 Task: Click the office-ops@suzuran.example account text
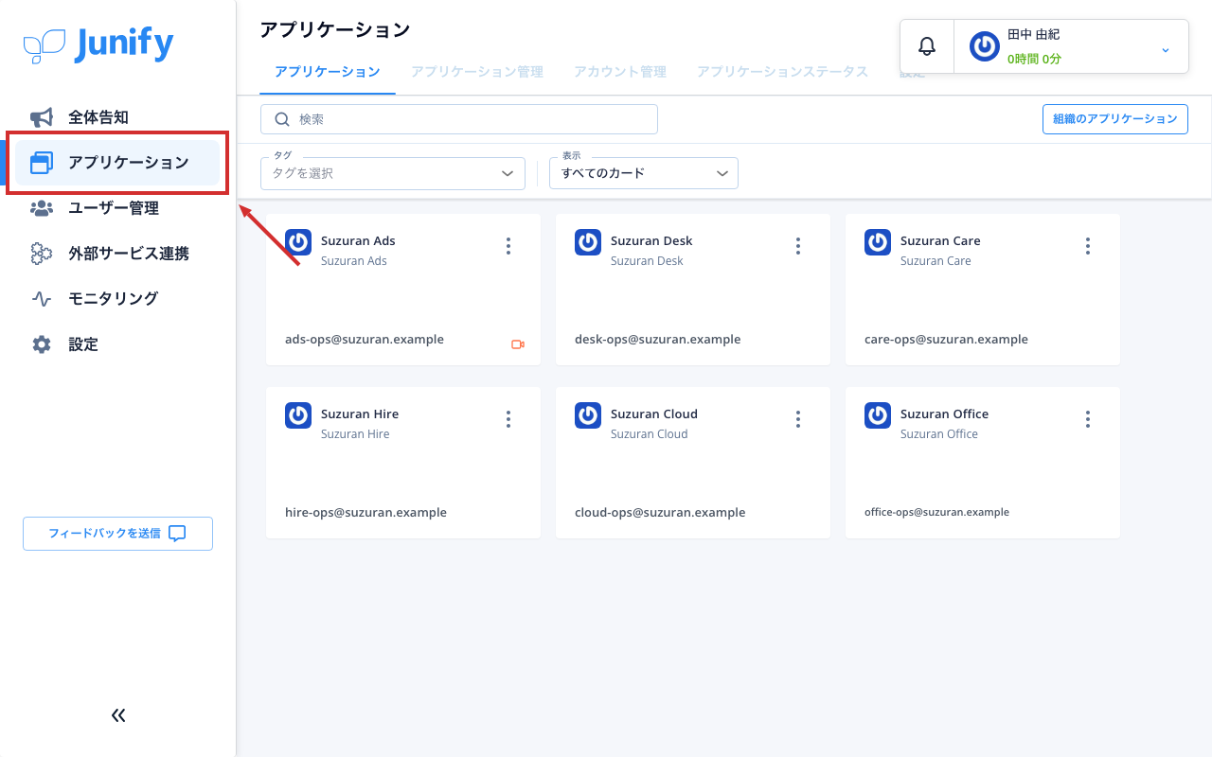[x=936, y=512]
